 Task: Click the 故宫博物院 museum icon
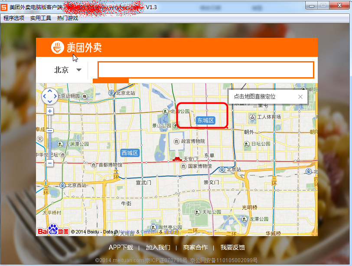pos(176,141)
